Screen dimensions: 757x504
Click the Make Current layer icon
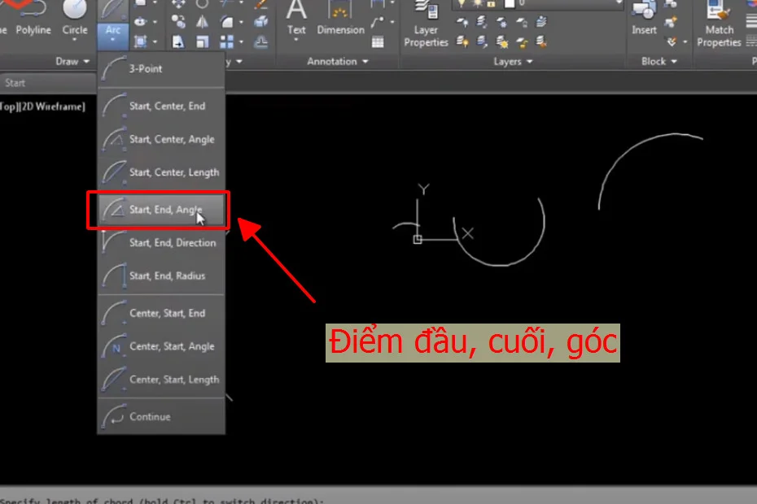[541, 21]
